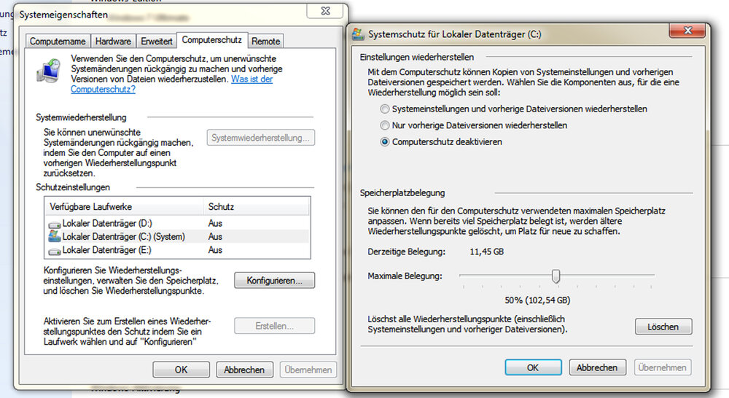Click the Systemschutz dialog title bar icon
This screenshot has width=729, height=398.
[358, 34]
